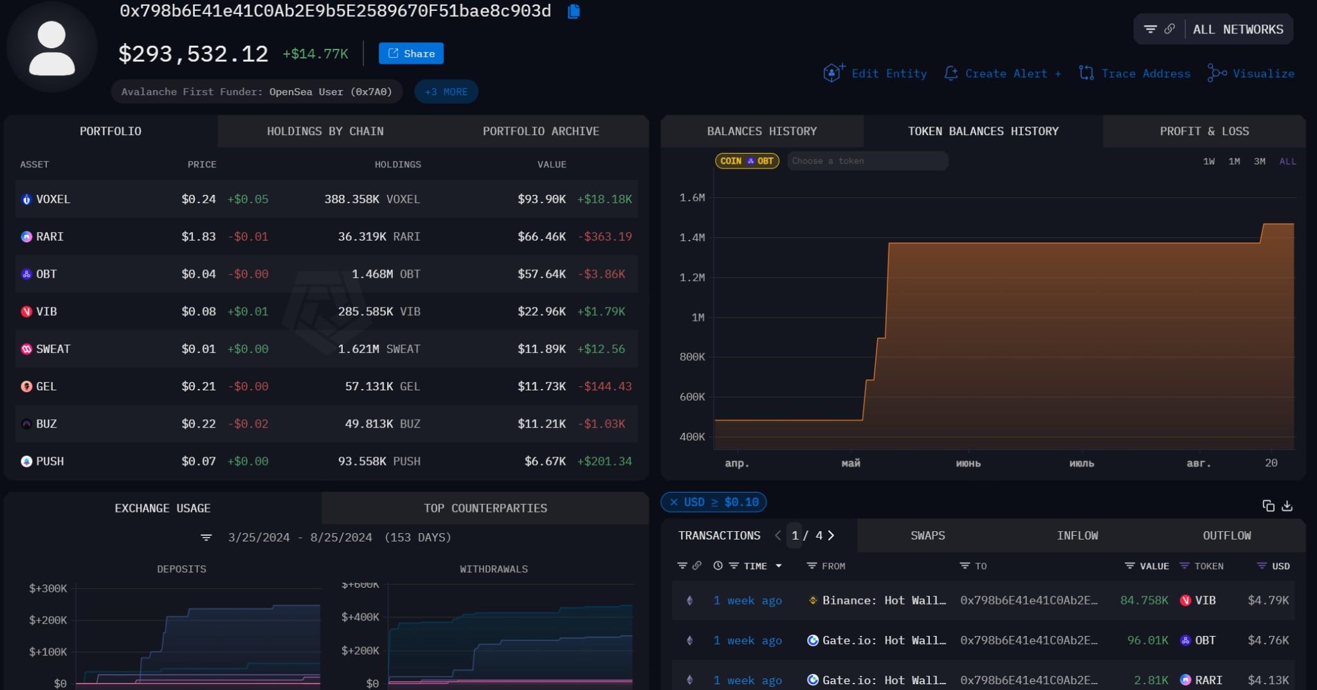Click the blue Share button
The width and height of the screenshot is (1317, 690).
411,53
